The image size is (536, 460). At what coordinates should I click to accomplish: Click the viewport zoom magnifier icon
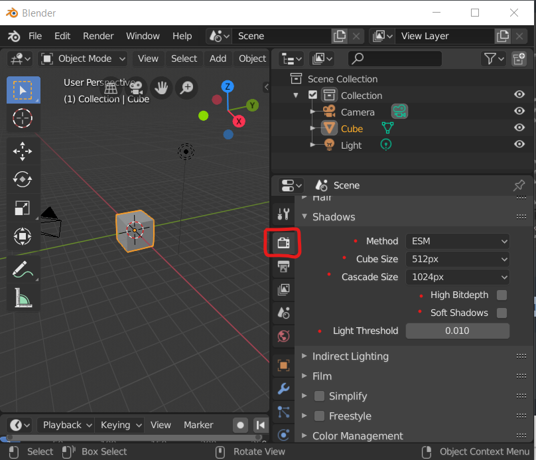186,88
